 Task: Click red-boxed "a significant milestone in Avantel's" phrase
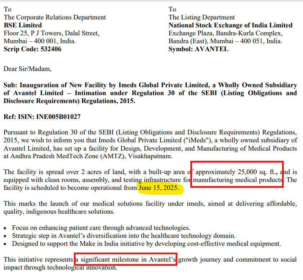click(125, 259)
